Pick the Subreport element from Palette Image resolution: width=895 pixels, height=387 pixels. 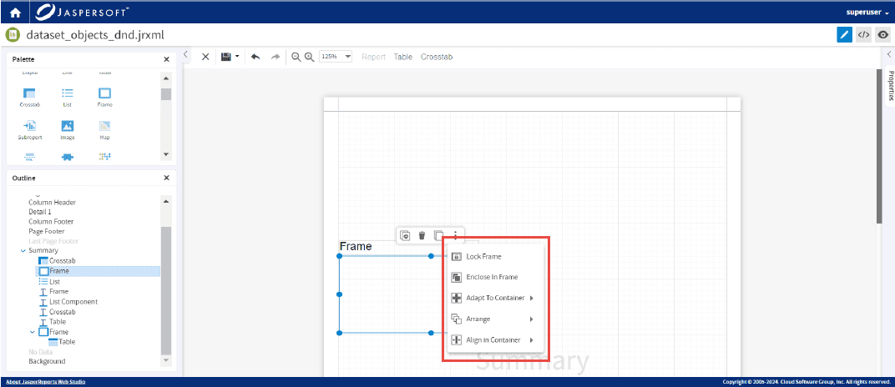pyautogui.click(x=30, y=129)
